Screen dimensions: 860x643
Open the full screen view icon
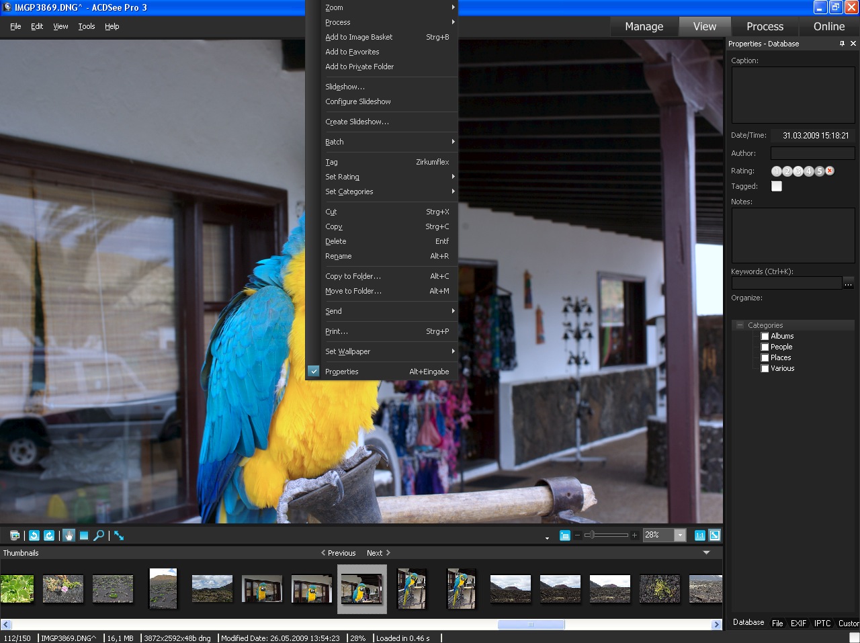118,535
